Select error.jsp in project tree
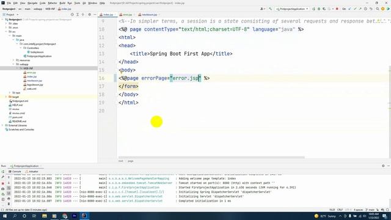 (31, 73)
